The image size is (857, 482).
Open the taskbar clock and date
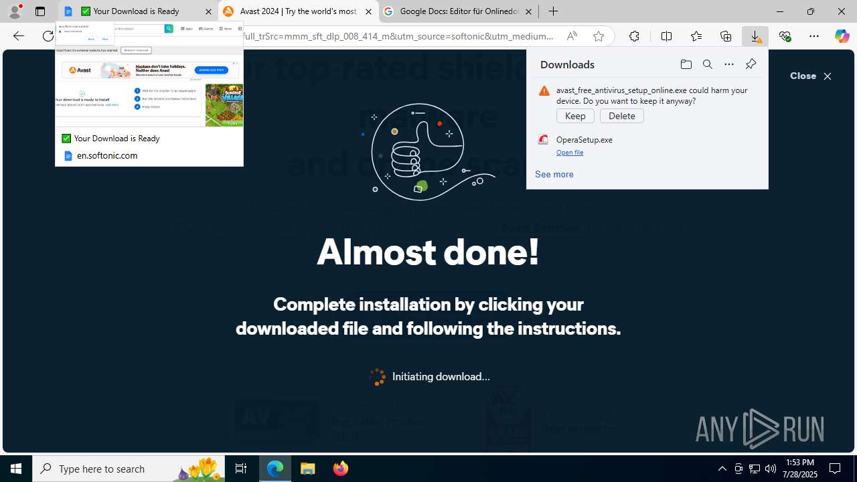pos(801,469)
